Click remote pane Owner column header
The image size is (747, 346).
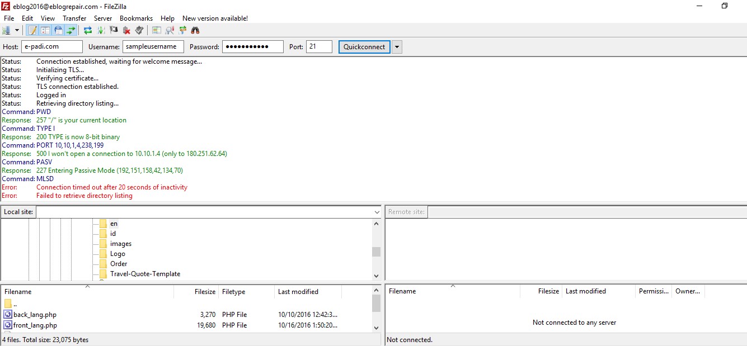click(688, 291)
